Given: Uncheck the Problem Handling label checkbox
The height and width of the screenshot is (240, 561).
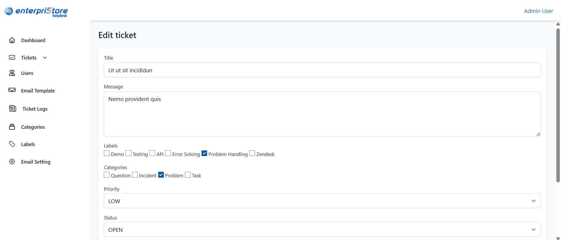Looking at the screenshot, I should tap(204, 153).
